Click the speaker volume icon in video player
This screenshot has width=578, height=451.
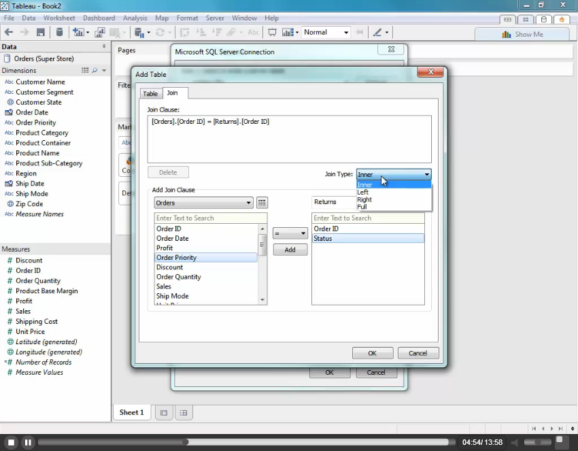515,442
